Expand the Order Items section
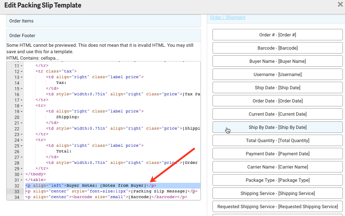The height and width of the screenshot is (216, 345). tap(103, 21)
